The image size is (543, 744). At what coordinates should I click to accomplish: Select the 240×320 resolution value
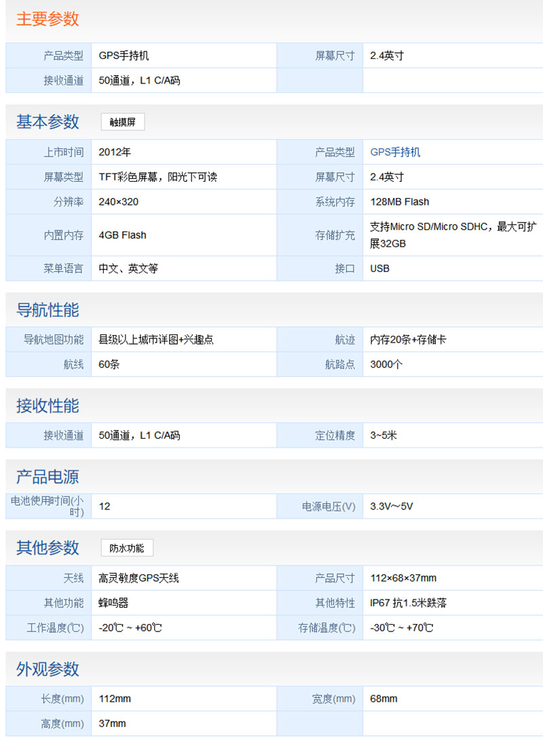pyautogui.click(x=119, y=201)
